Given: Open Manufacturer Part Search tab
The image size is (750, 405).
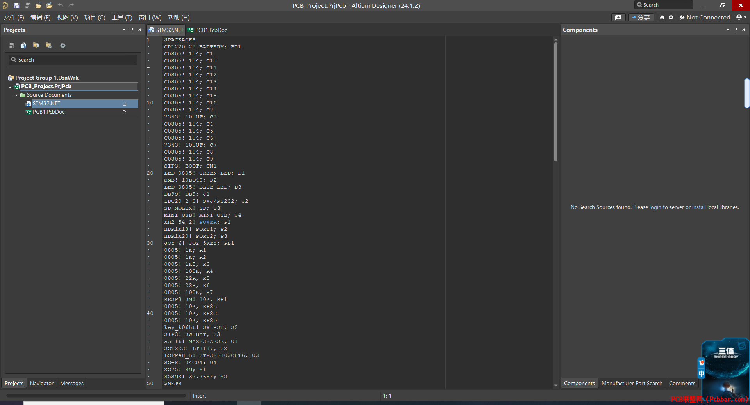Looking at the screenshot, I should tap(632, 384).
